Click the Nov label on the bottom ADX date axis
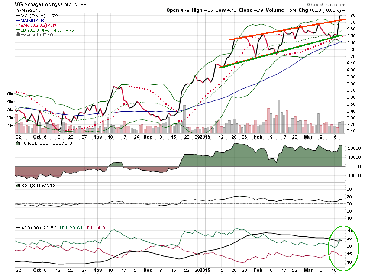The height and width of the screenshot is (274, 368). pyautogui.click(x=97, y=270)
